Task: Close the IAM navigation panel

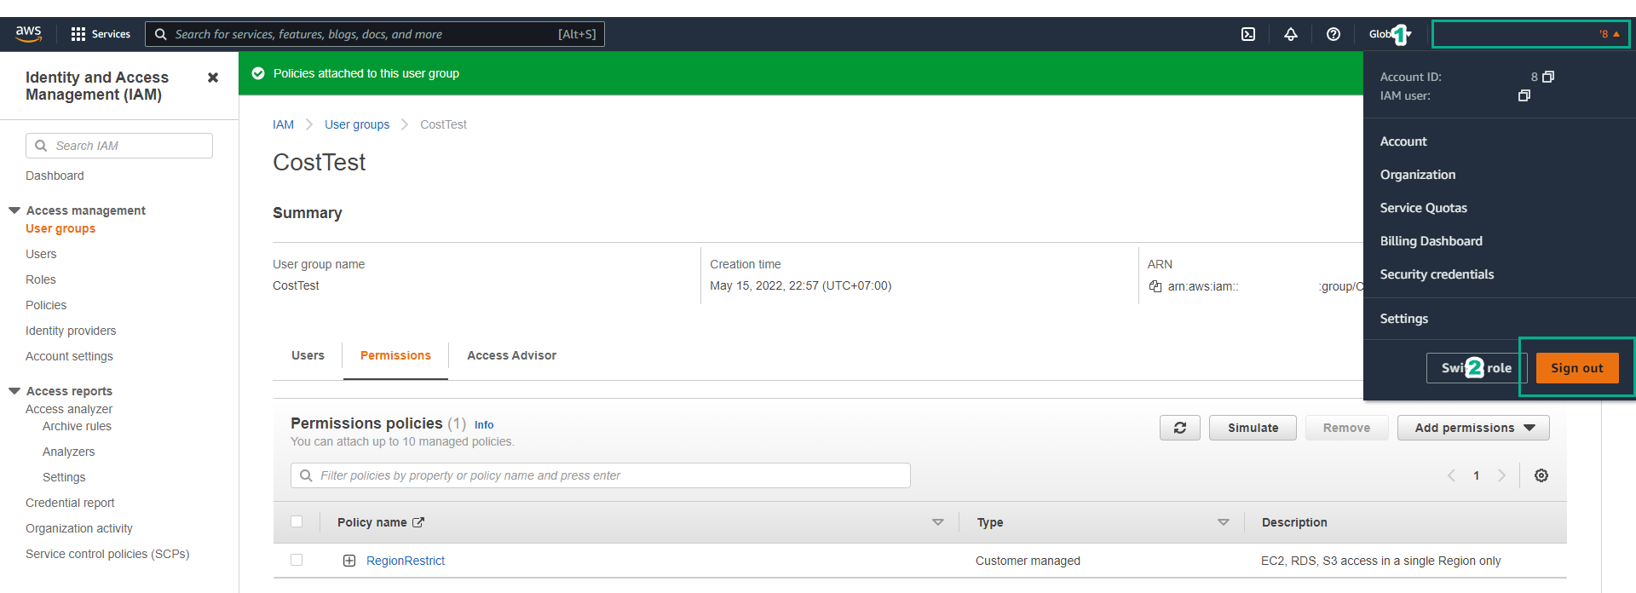Action: (x=213, y=78)
